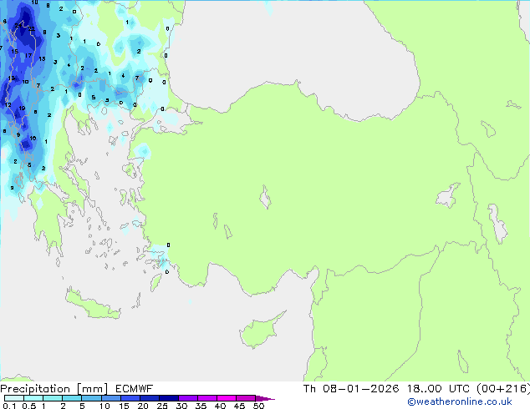Pick the 2–5 mm legend swatch
This screenshot has height=409, width=530.
pyautogui.click(x=72, y=398)
